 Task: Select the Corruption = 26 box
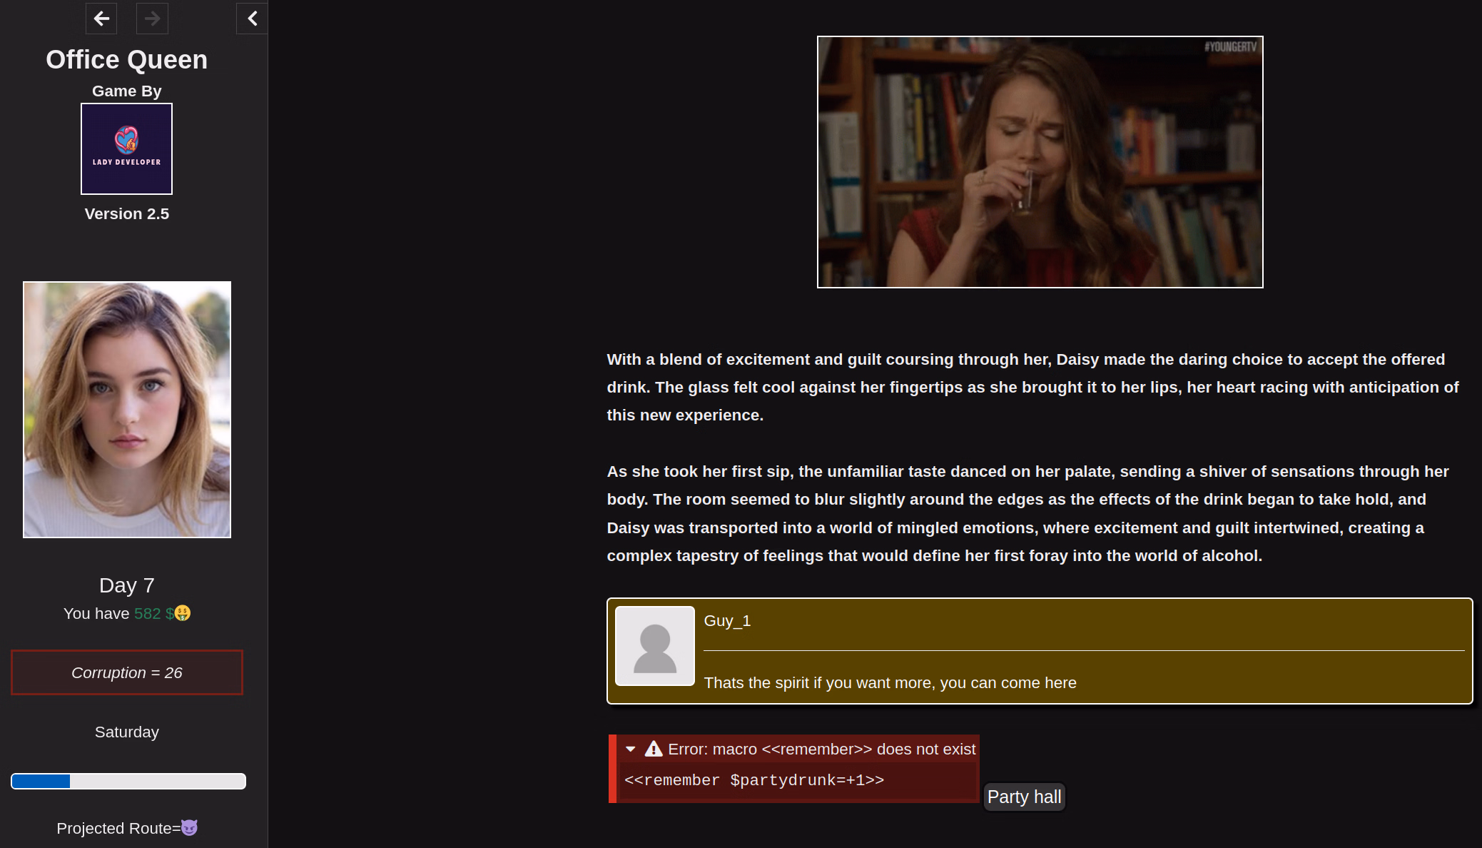pyautogui.click(x=127, y=672)
